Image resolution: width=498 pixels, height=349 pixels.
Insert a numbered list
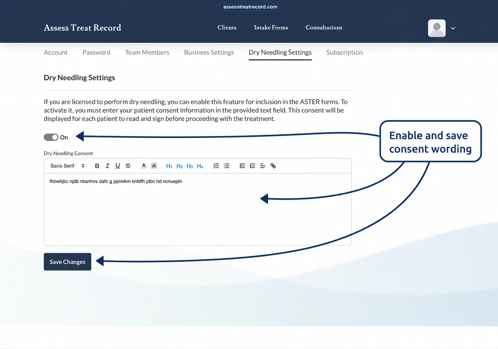tap(216, 166)
